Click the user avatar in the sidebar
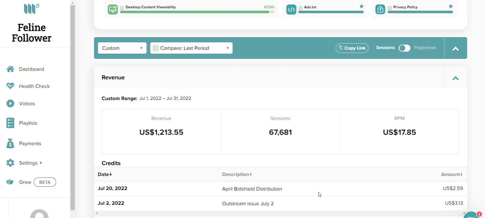The image size is (485, 218). click(x=39, y=214)
